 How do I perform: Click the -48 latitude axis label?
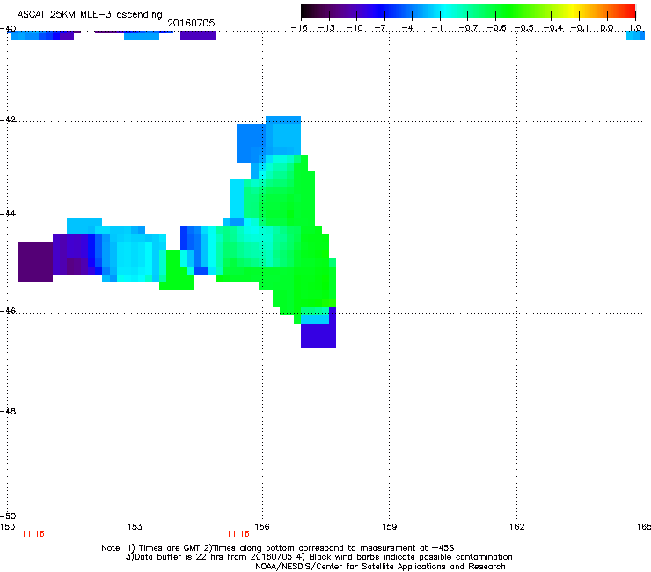[x=8, y=411]
